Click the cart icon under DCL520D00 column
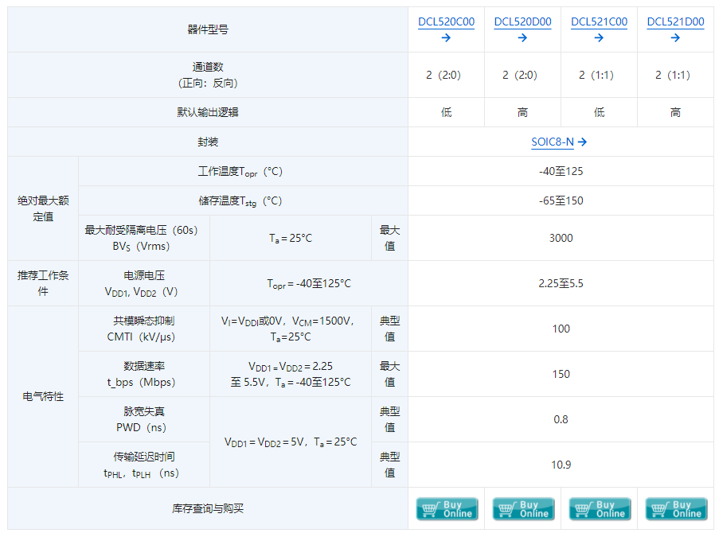719x537 pixels. click(506, 508)
